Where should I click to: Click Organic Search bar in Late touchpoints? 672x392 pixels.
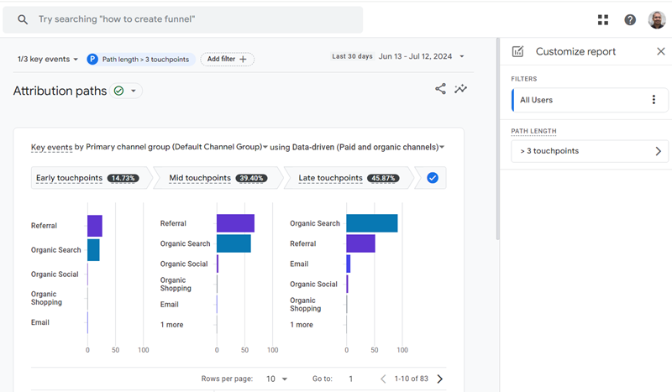click(372, 223)
